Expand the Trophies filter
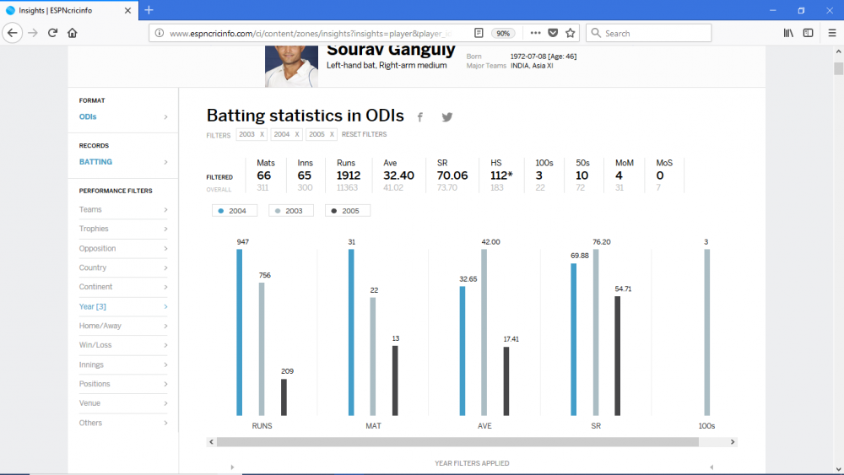Viewport: 844px width, 475px height. pyautogui.click(x=123, y=229)
